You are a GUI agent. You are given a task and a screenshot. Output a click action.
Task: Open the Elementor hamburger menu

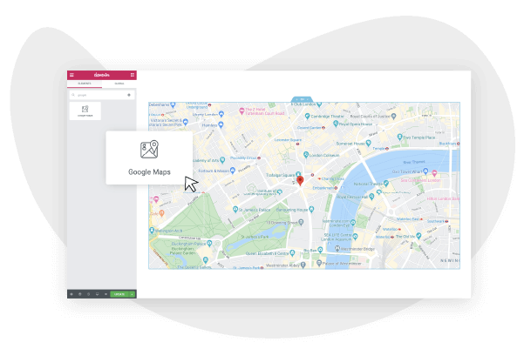pos(71,75)
